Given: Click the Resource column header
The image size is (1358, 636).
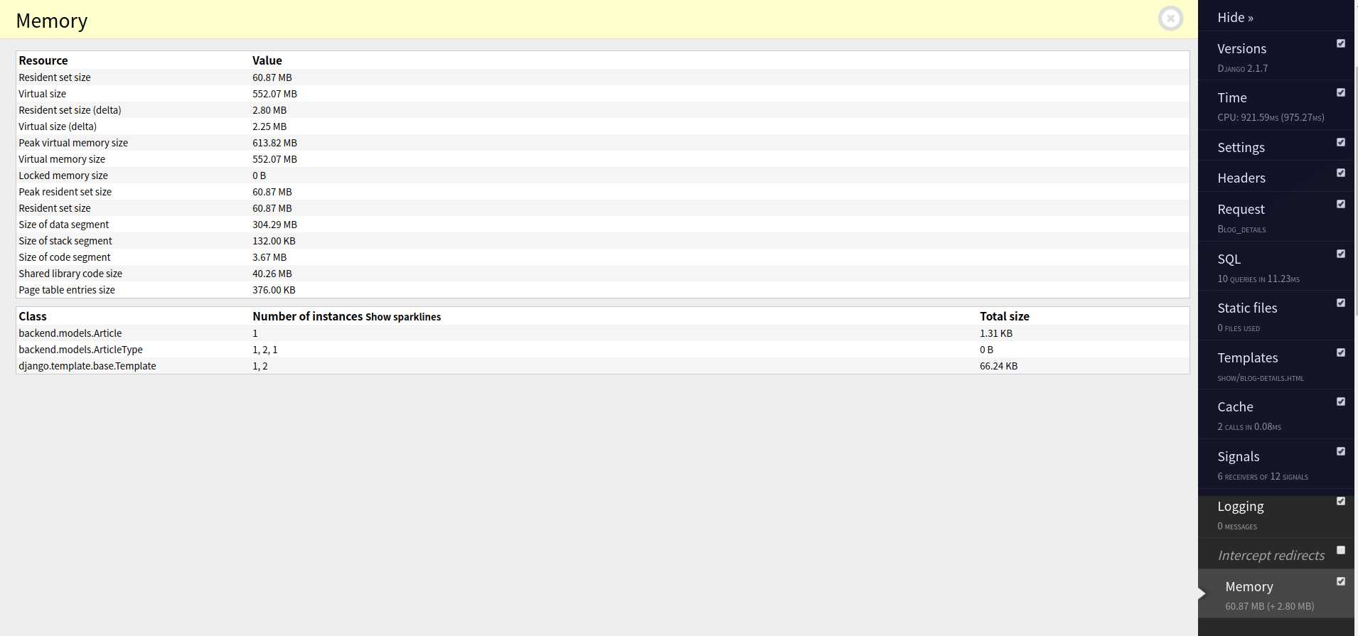Looking at the screenshot, I should [43, 60].
